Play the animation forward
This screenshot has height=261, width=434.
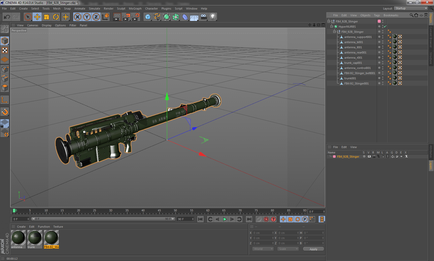click(x=225, y=219)
